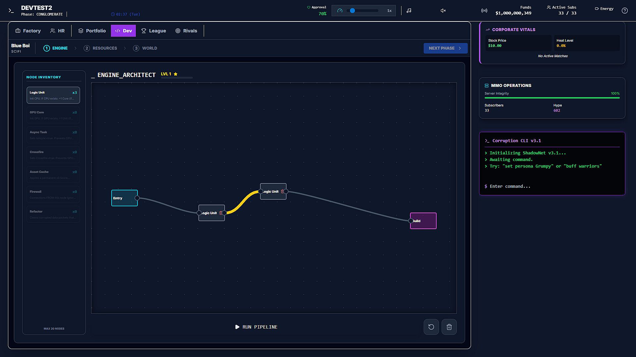Image resolution: width=636 pixels, height=357 pixels.
Task: Select step 2 Resources
Action: coord(100,48)
